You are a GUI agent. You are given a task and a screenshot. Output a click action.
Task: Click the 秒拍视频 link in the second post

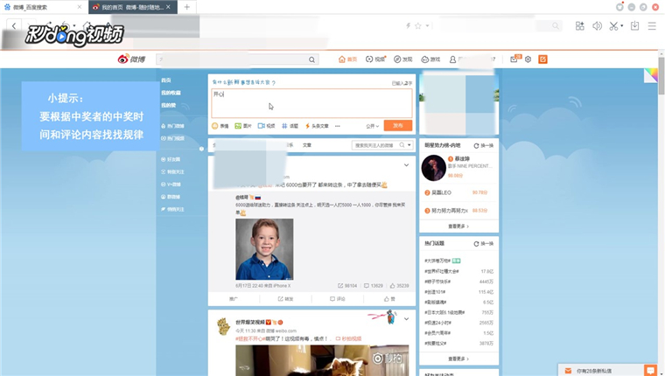tap(348, 338)
